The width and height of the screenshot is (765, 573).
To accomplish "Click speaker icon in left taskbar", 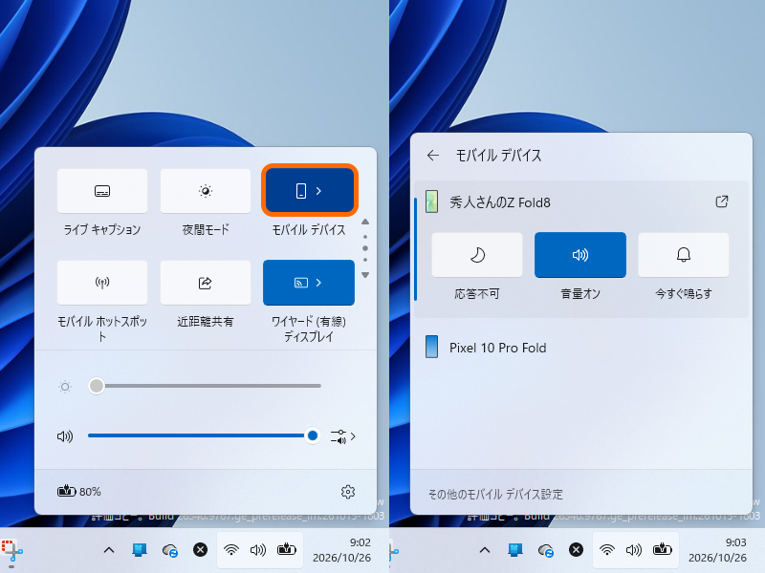I will 257,550.
